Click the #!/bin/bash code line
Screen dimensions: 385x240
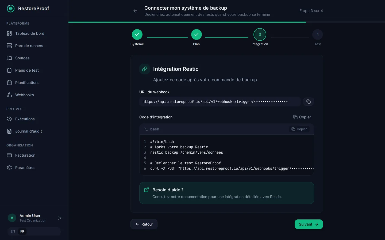[x=162, y=142]
